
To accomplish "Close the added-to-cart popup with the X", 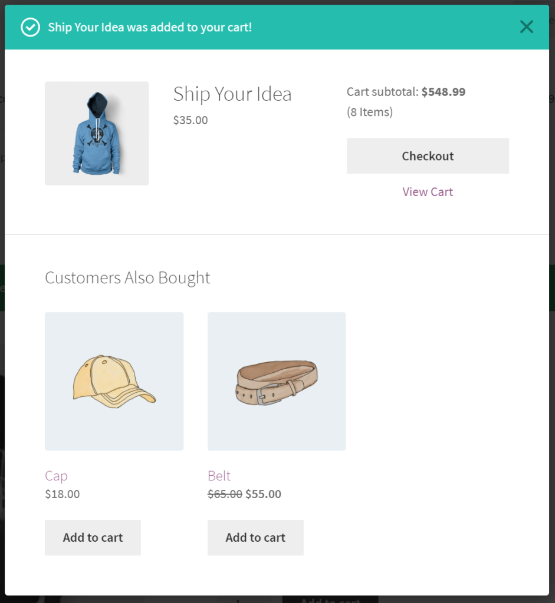I will coord(526,26).
